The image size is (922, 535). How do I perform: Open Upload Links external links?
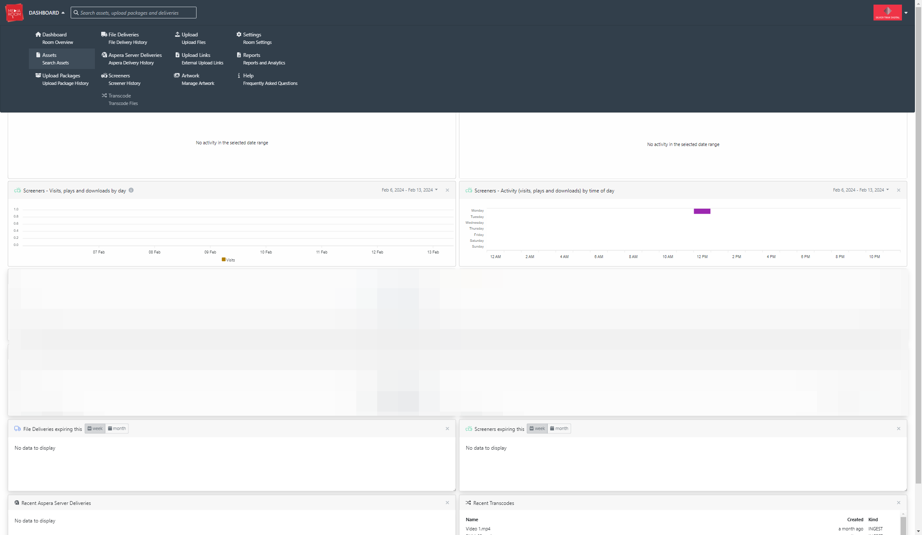(199, 59)
